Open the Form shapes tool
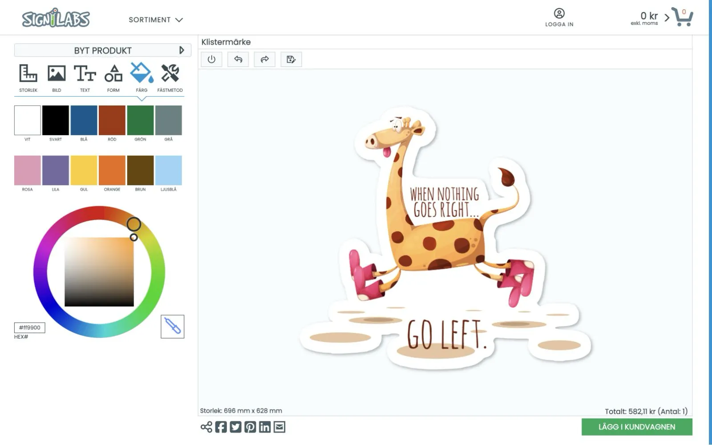712x445 pixels. (x=113, y=78)
